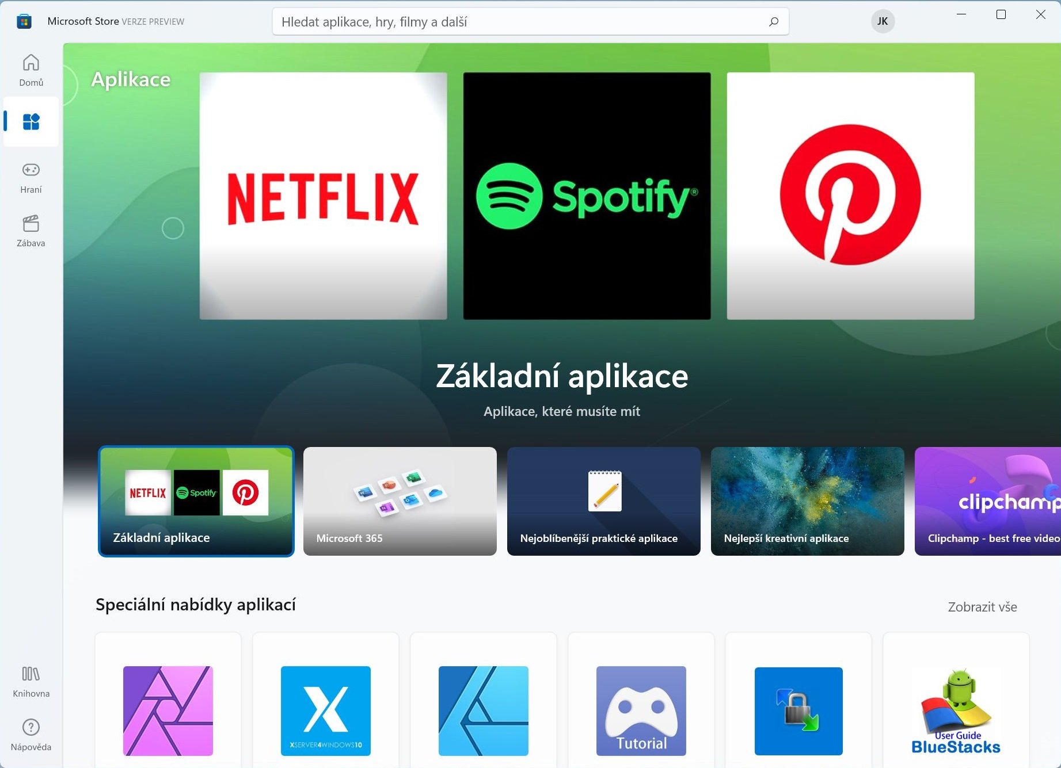Image resolution: width=1061 pixels, height=768 pixels.
Task: Open the Knihovna library
Action: click(31, 682)
